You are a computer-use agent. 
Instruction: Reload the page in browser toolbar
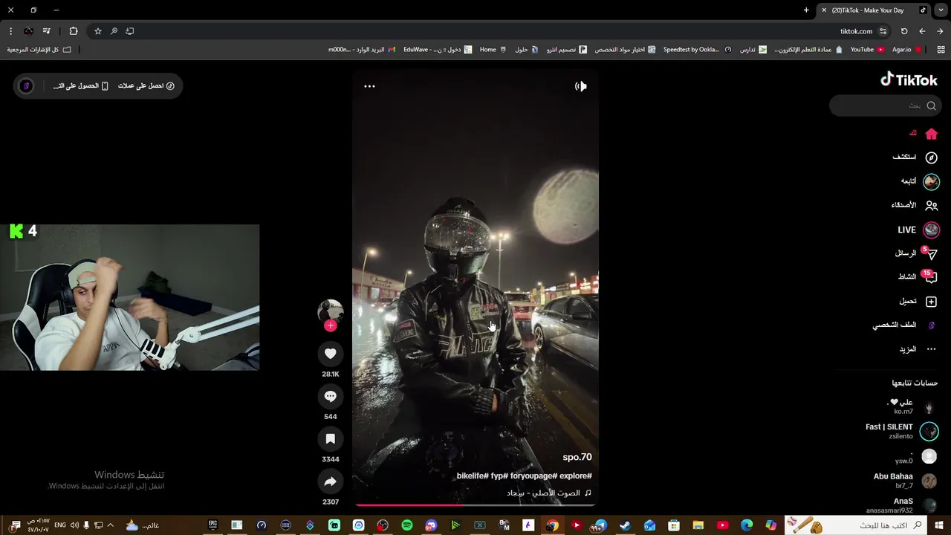click(x=904, y=31)
